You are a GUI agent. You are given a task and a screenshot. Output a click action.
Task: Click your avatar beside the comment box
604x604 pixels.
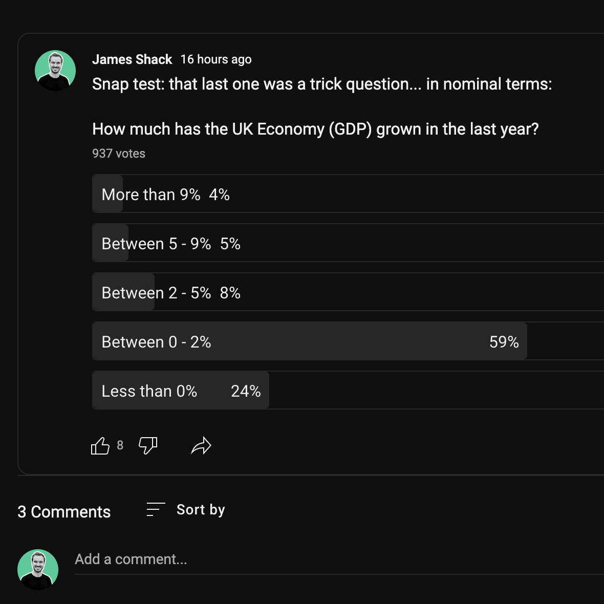point(38,570)
